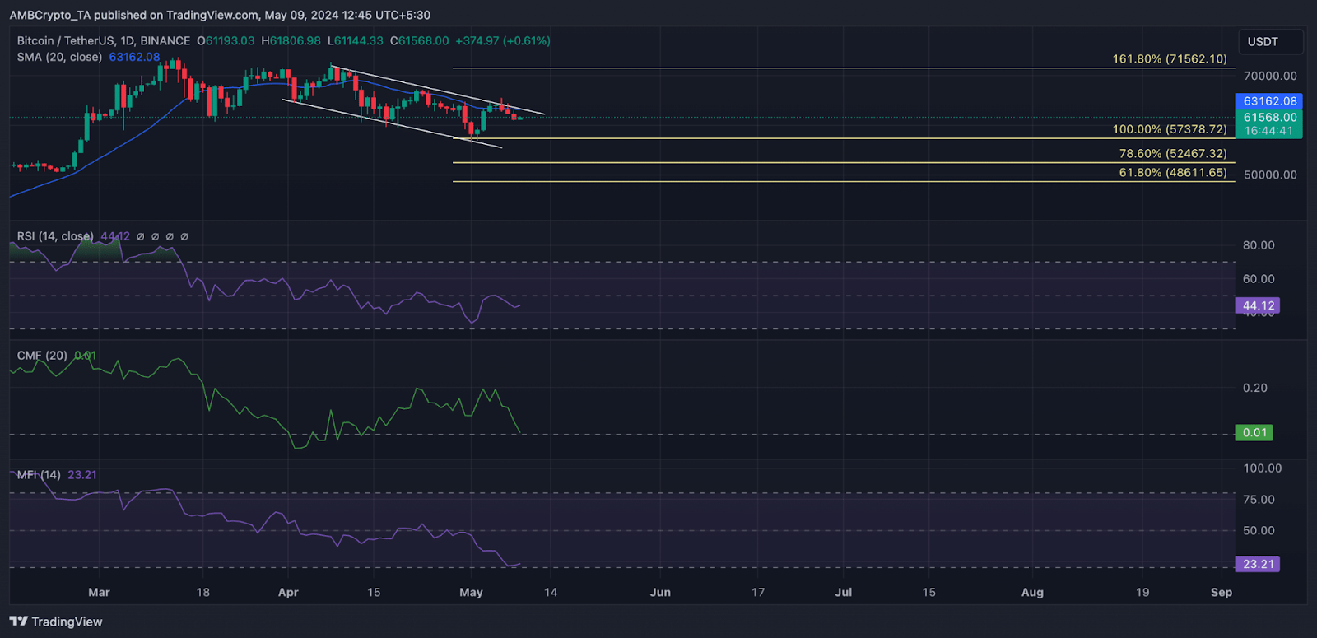Select the MFI (14) indicator label
Viewport: 1317px width, 638px height.
39,475
